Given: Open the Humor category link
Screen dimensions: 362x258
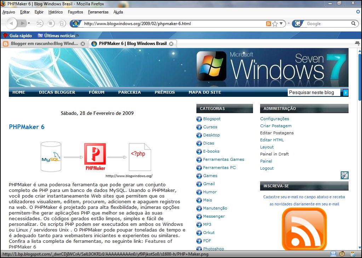Looking at the screenshot, I should [x=210, y=192].
